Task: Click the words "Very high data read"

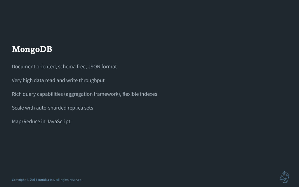Action: click(x=34, y=81)
